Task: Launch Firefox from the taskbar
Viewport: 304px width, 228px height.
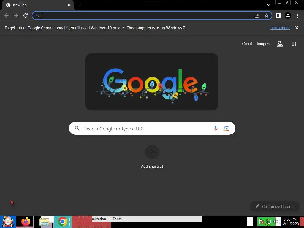Action: coord(26,222)
